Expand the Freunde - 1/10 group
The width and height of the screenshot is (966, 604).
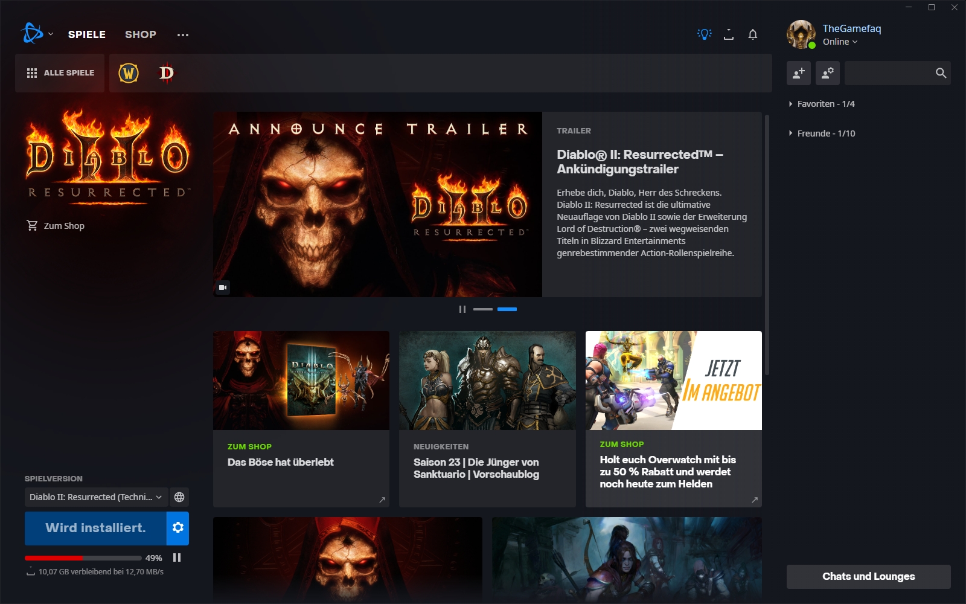(x=822, y=133)
